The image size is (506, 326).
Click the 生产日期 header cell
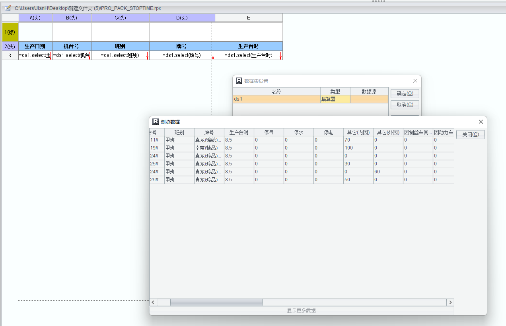coord(35,47)
